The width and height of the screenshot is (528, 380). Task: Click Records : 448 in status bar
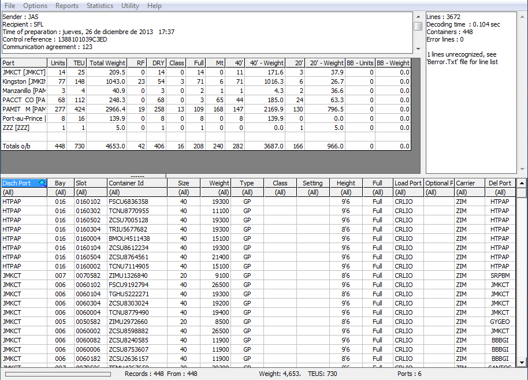[x=144, y=374]
